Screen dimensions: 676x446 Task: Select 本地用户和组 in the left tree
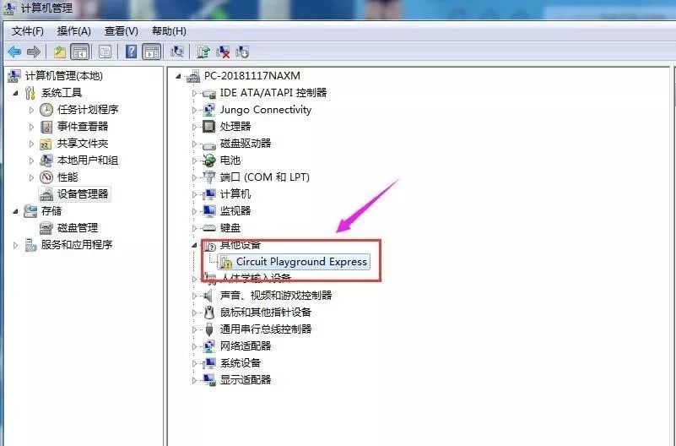click(x=88, y=160)
